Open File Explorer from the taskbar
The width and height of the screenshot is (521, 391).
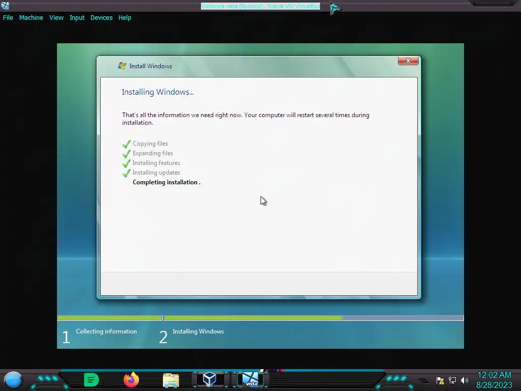click(171, 380)
